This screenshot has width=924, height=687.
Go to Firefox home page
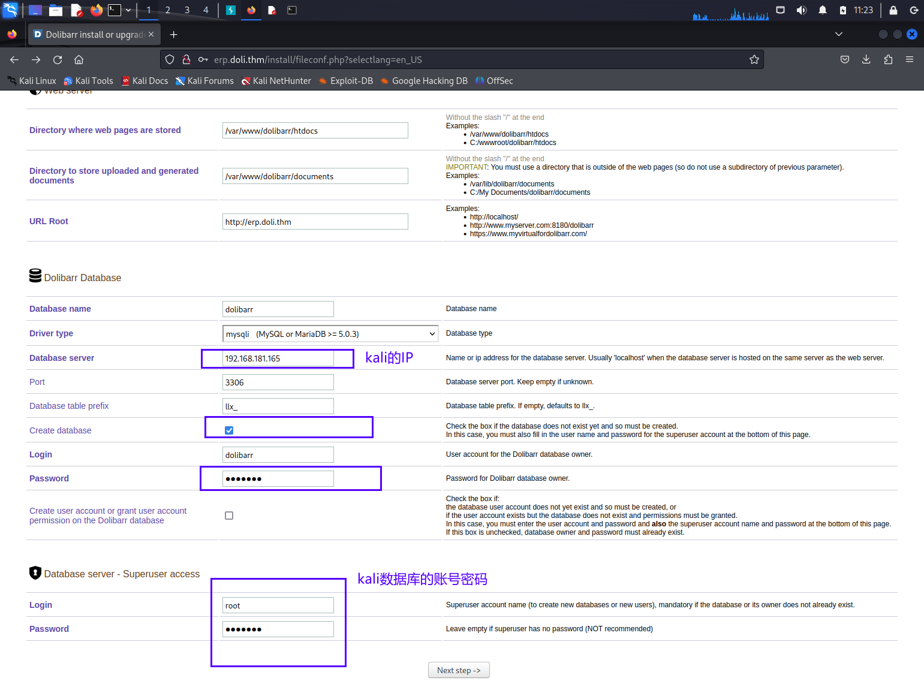pos(79,59)
